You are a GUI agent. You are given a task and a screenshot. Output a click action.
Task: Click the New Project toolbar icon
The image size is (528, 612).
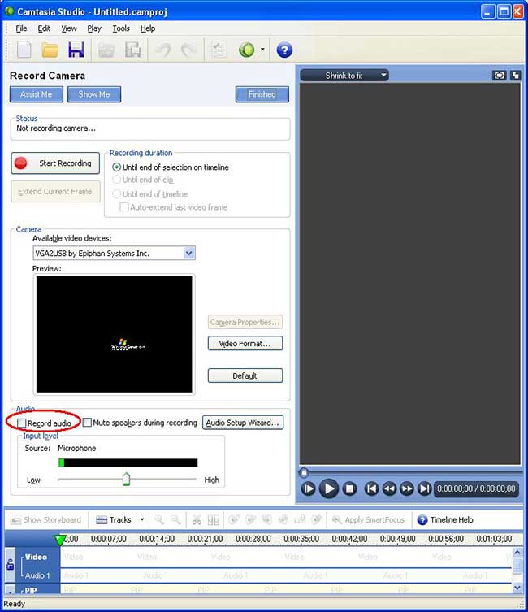(24, 50)
